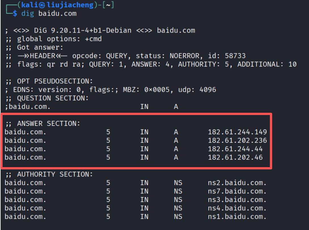This screenshot has width=309, height=230.
Task: Click the IP address 182.61.244.149
Action: [x=237, y=132]
